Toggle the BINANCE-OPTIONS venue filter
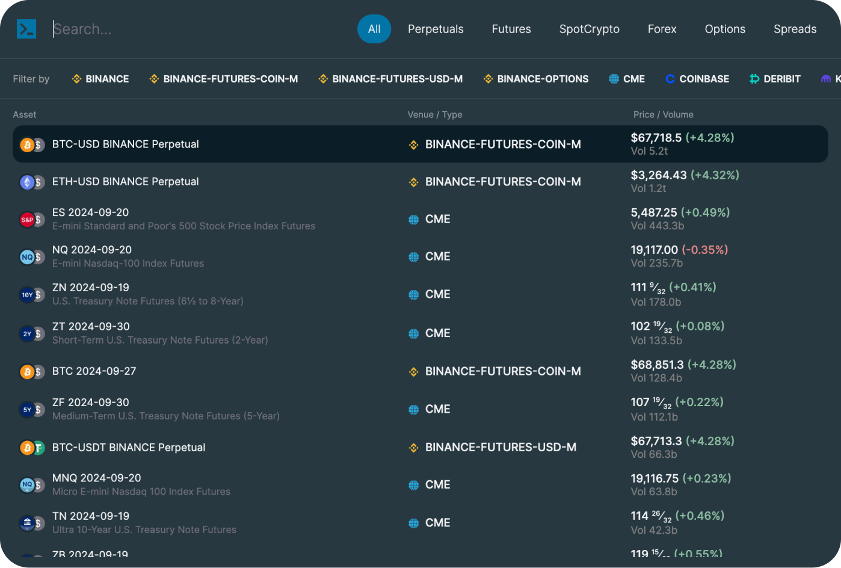The image size is (841, 568). click(535, 79)
